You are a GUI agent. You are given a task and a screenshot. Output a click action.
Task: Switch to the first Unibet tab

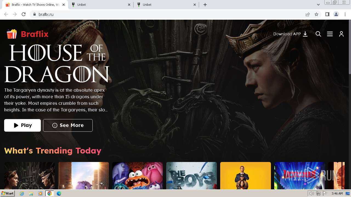101,5
